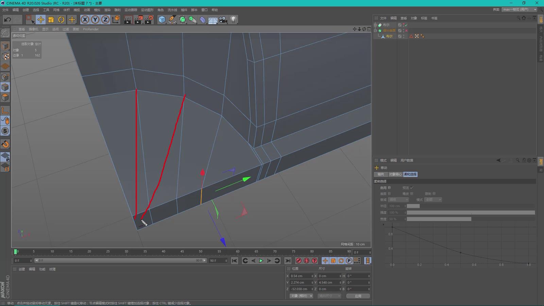
Task: Switch to Polygons mode in left palette
Action: (x=5, y=98)
